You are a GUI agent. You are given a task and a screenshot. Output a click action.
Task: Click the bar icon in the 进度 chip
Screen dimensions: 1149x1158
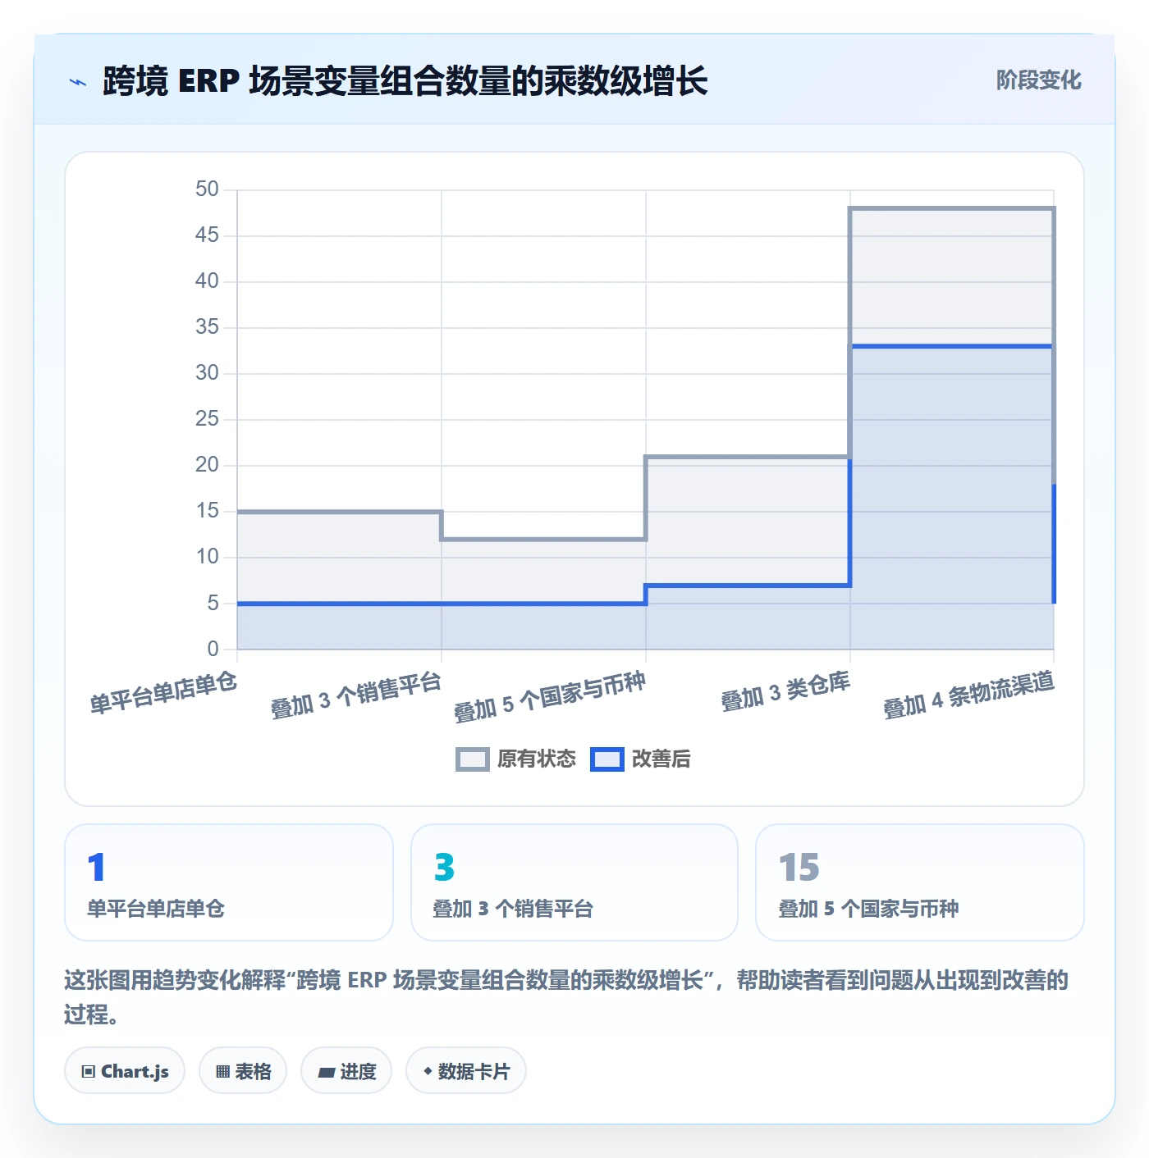tap(327, 1072)
